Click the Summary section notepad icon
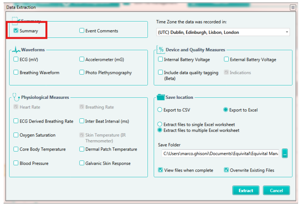299x206 pixels. [x=15, y=20]
